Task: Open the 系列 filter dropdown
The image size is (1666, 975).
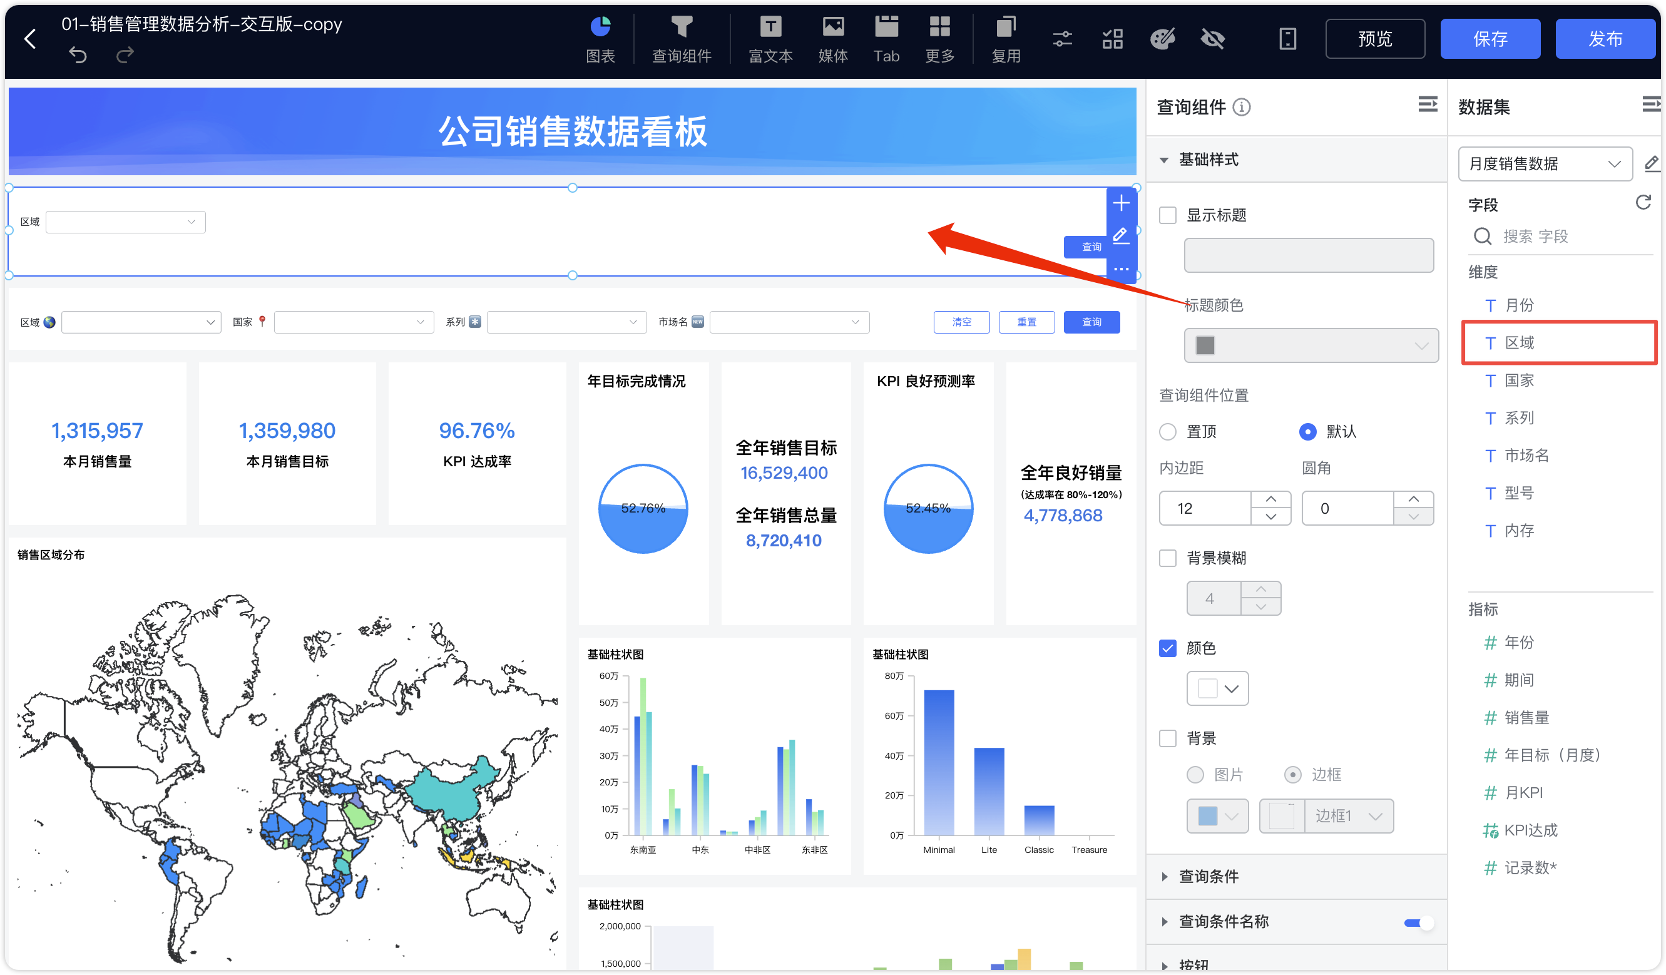Action: pos(566,322)
